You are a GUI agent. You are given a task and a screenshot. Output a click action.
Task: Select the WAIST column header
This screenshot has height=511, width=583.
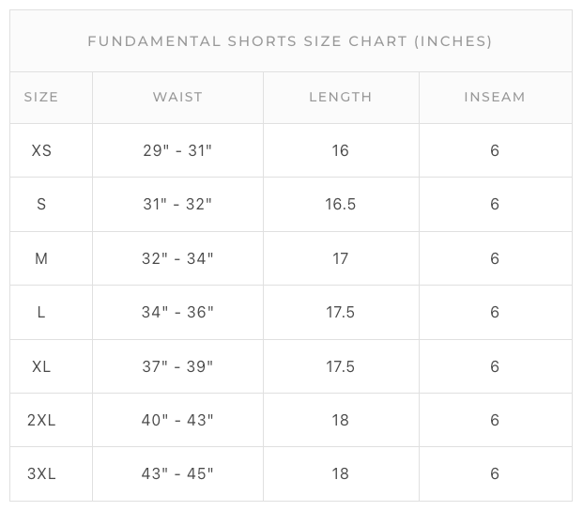pos(177,97)
